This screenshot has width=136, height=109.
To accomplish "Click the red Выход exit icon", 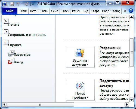I will (10, 62).
